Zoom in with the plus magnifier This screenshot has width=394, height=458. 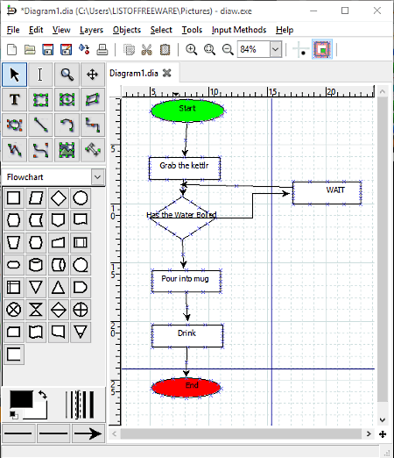pyautogui.click(x=192, y=49)
